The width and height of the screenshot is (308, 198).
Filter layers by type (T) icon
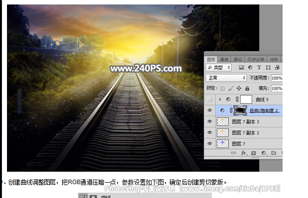pos(259,67)
